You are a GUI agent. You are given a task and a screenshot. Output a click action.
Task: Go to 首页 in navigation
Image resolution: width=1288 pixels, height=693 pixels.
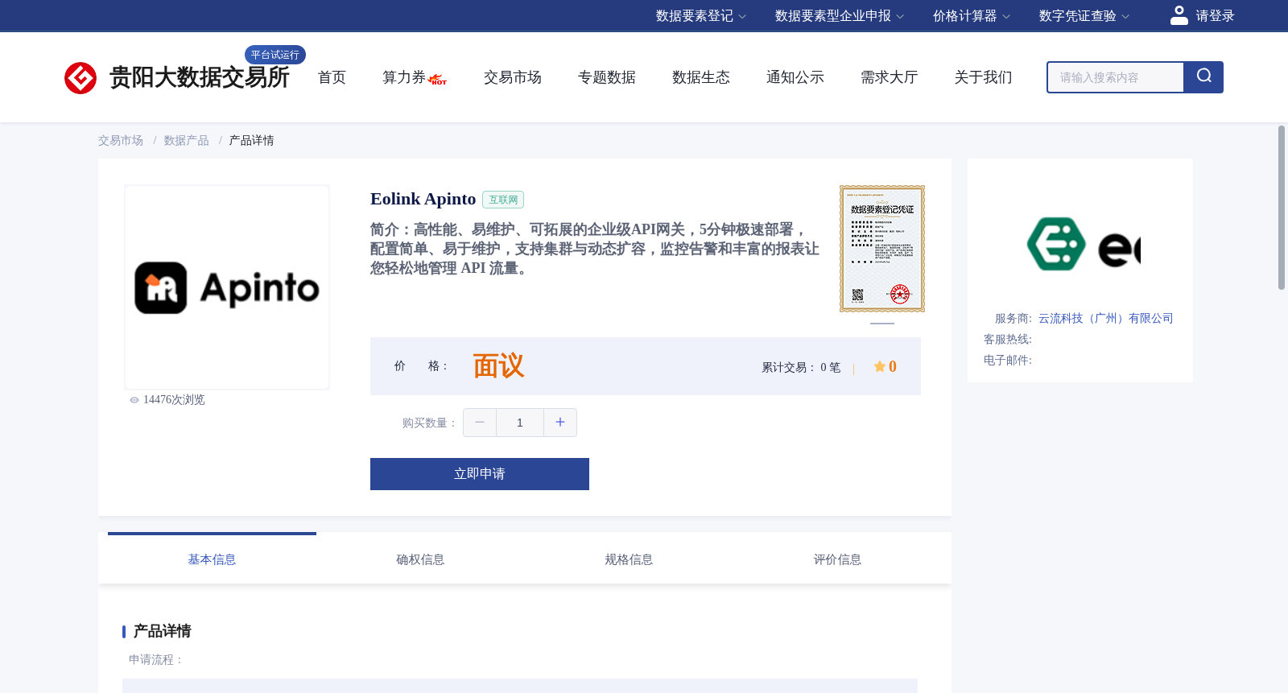point(332,77)
